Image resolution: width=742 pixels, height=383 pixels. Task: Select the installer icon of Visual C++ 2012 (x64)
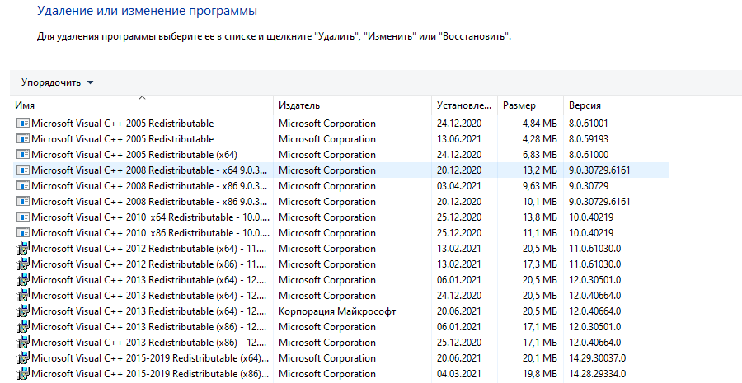[22, 249]
